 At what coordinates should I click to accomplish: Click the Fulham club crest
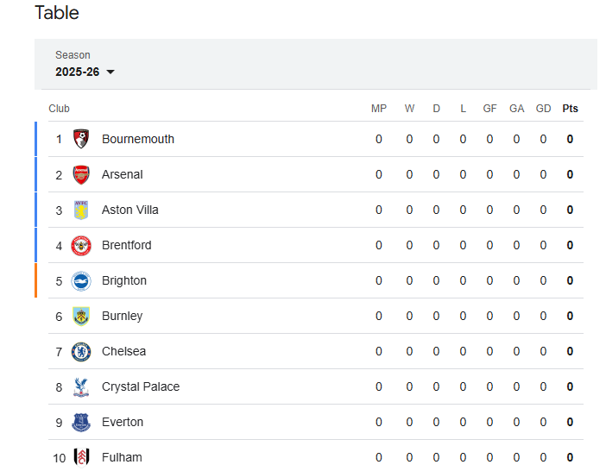point(81,458)
